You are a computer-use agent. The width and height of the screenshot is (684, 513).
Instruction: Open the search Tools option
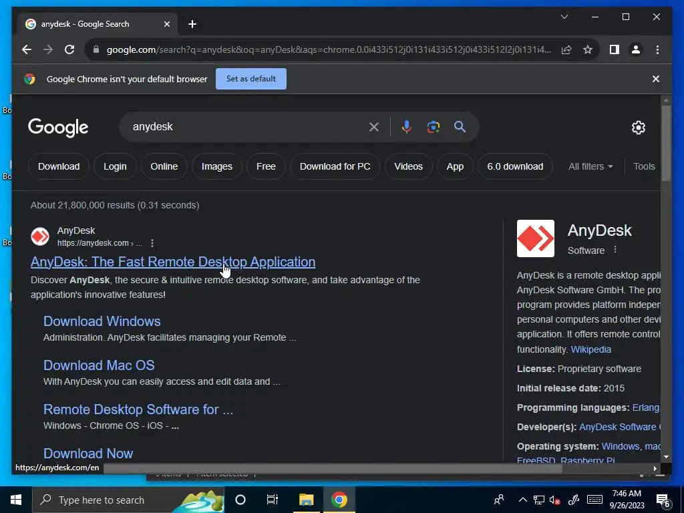pyautogui.click(x=645, y=166)
